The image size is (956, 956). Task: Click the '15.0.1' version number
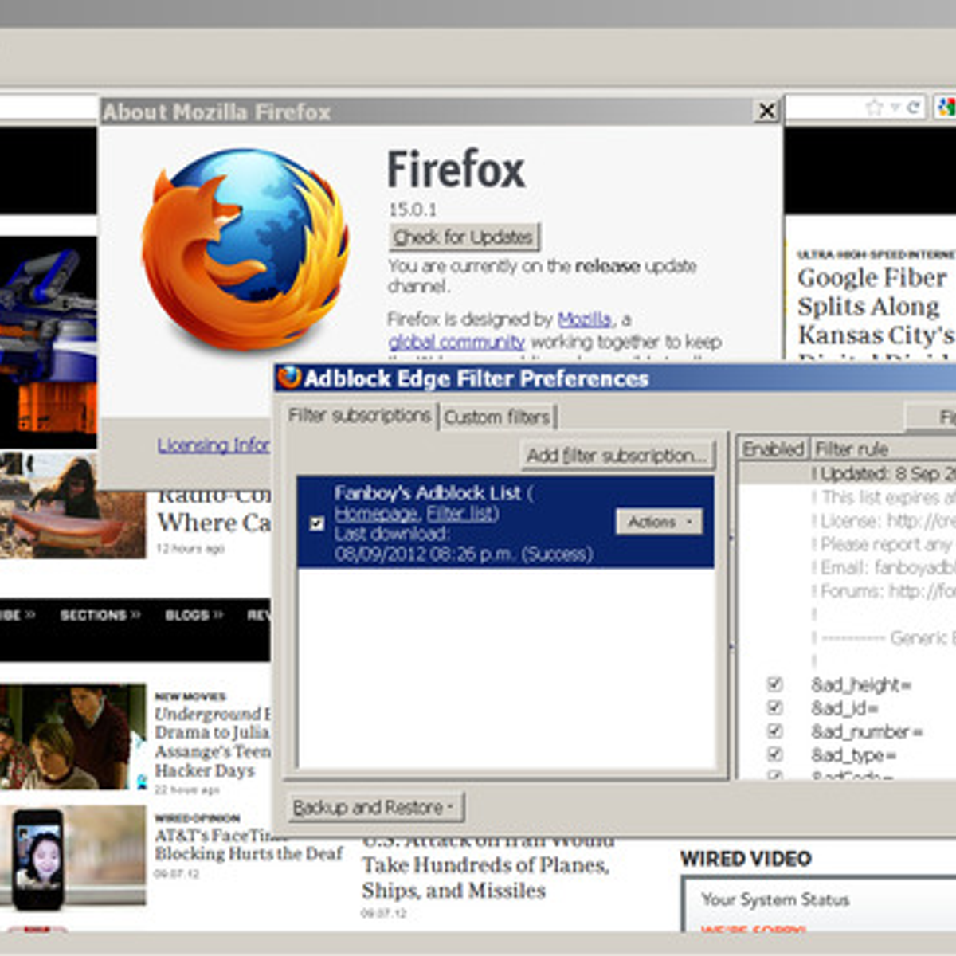[x=413, y=210]
